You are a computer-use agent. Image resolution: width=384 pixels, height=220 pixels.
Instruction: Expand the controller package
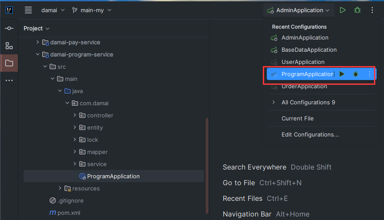pyautogui.click(x=75, y=115)
